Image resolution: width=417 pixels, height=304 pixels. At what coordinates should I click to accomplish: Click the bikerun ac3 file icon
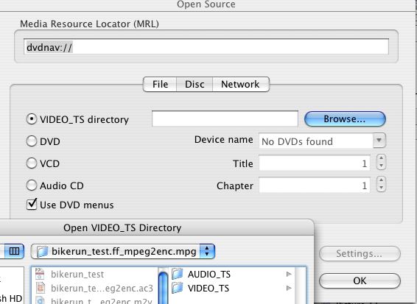pyautogui.click(x=41, y=288)
